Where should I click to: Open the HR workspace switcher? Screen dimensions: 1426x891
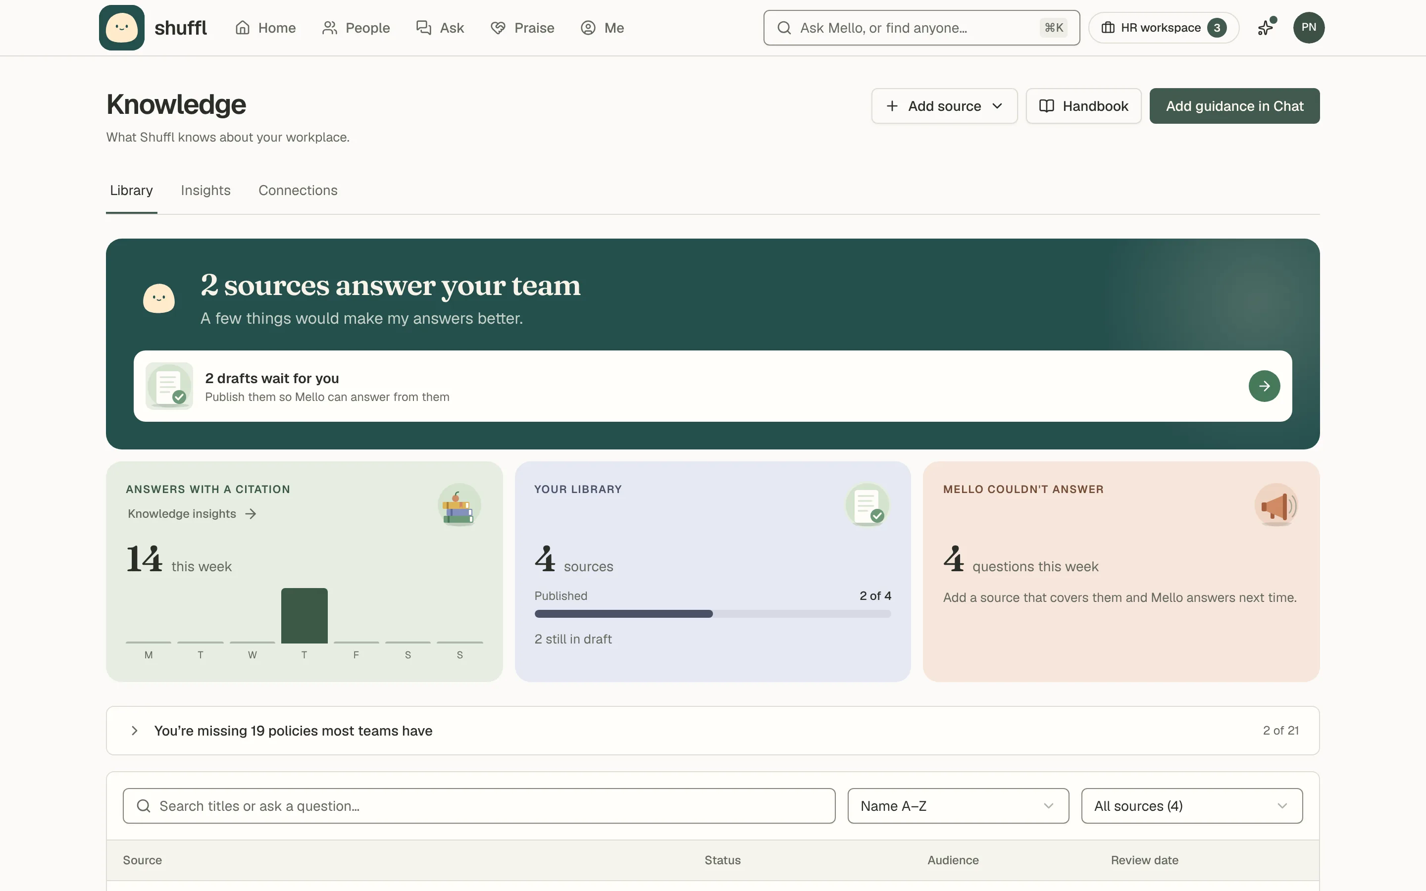click(x=1163, y=28)
